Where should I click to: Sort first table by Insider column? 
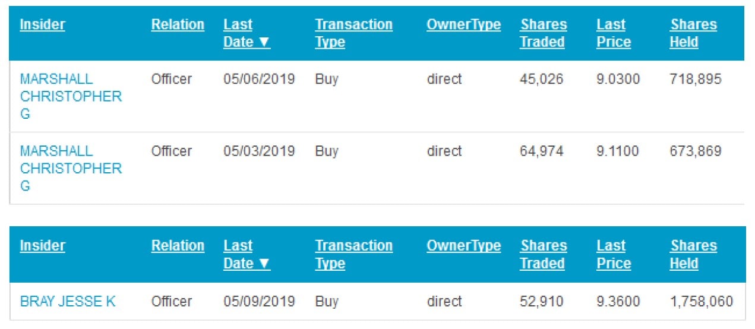pyautogui.click(x=42, y=25)
